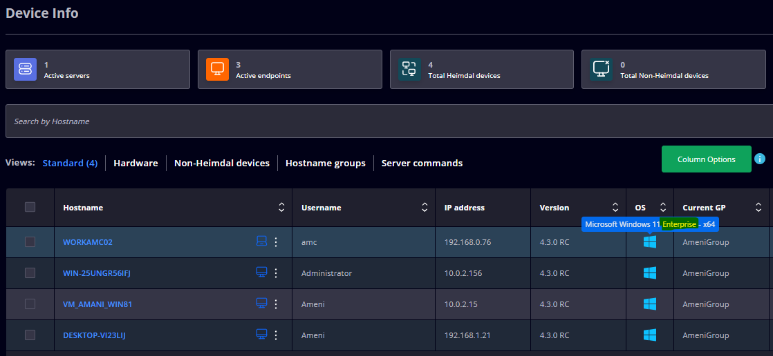Sort by the Username column arrows
This screenshot has width=773, height=356.
(x=425, y=208)
